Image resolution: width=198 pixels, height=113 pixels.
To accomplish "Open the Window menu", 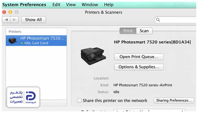I will click(90, 5).
